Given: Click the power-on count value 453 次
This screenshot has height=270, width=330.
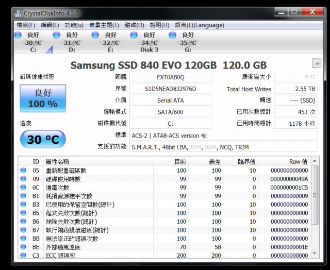Looking at the screenshot, I should [x=295, y=112].
